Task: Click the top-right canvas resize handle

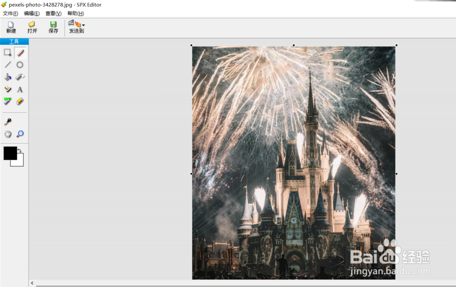Action: coord(396,45)
